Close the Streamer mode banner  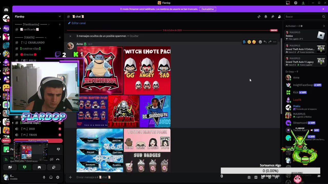click(323, 9)
